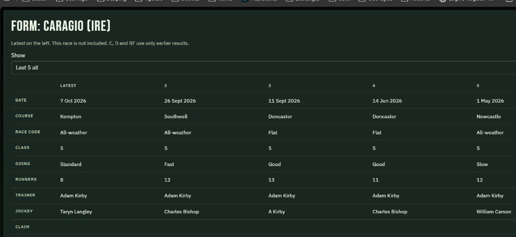Click the COURSE row label
This screenshot has height=237, width=516.
24,116
